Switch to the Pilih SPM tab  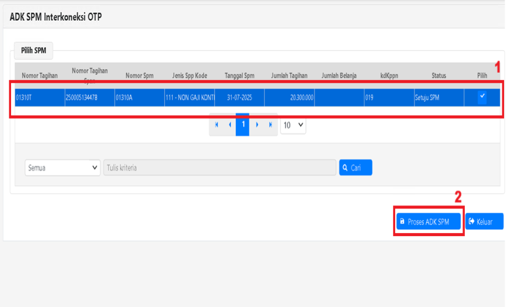pyautogui.click(x=34, y=50)
